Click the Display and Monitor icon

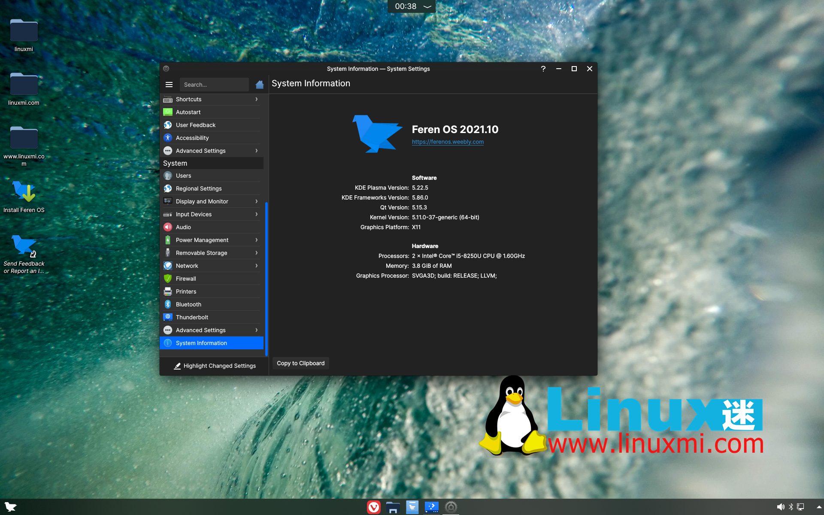[168, 201]
